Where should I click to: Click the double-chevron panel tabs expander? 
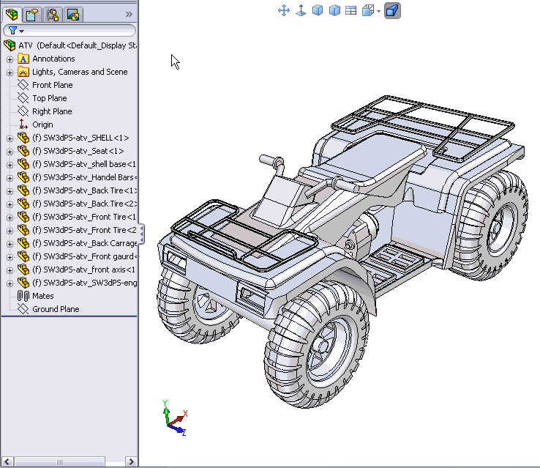[130, 14]
